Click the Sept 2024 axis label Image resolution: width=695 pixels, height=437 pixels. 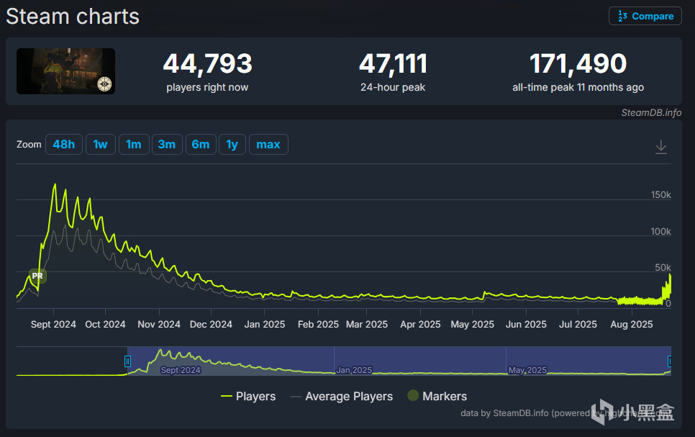[x=53, y=324]
